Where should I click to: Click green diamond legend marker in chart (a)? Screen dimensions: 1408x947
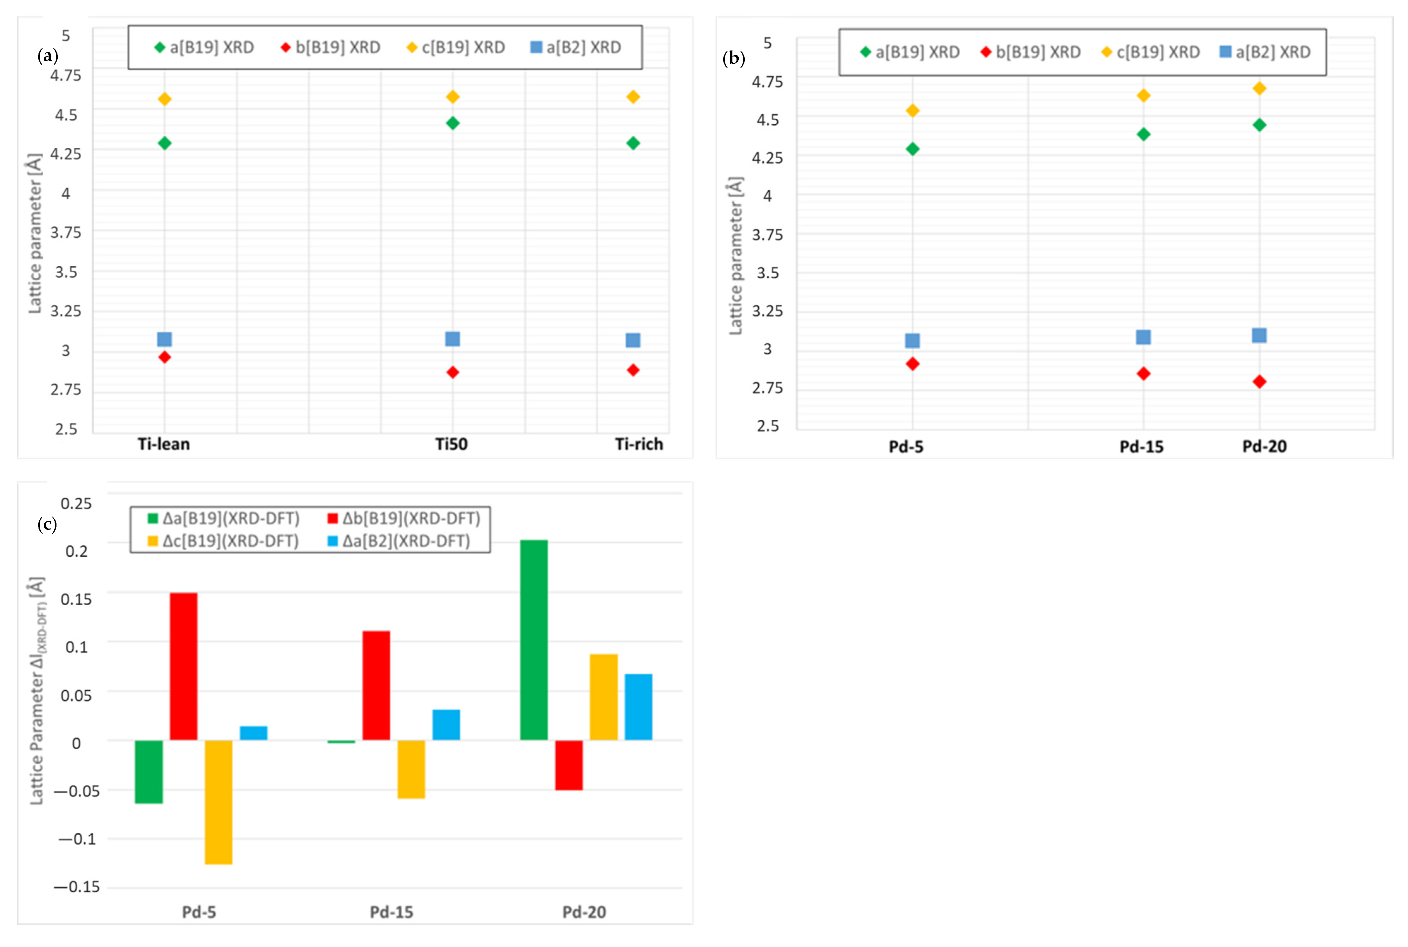pyautogui.click(x=159, y=47)
